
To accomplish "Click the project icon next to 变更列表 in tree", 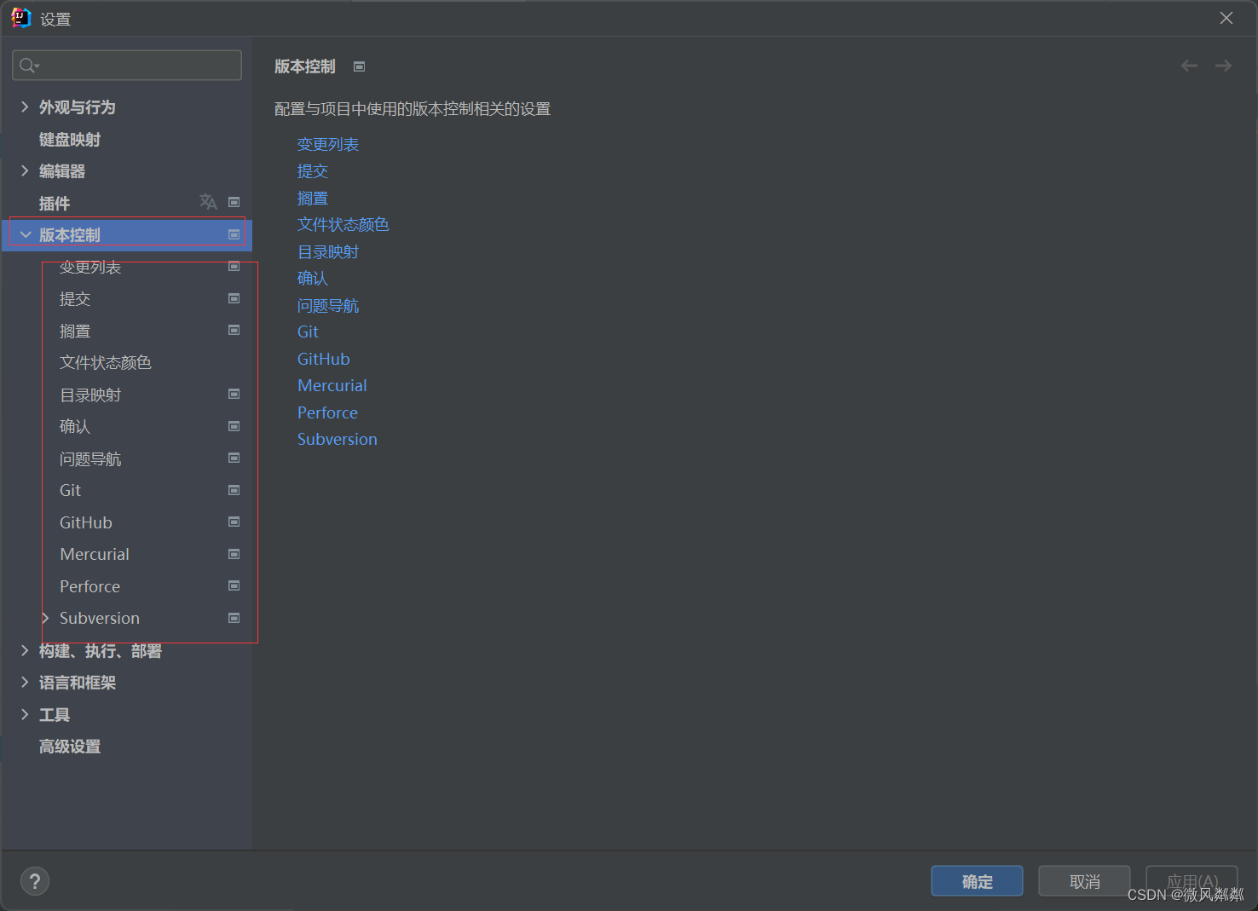I will (x=234, y=267).
